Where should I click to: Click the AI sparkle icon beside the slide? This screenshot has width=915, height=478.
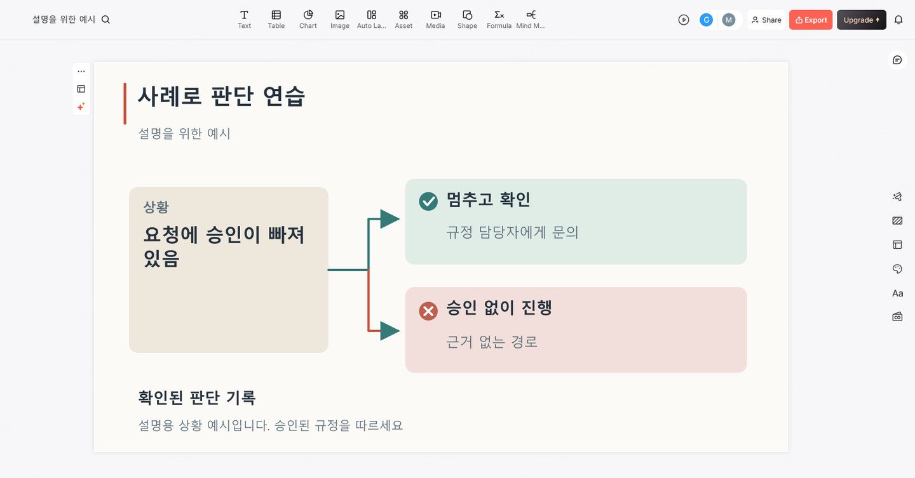click(x=81, y=107)
